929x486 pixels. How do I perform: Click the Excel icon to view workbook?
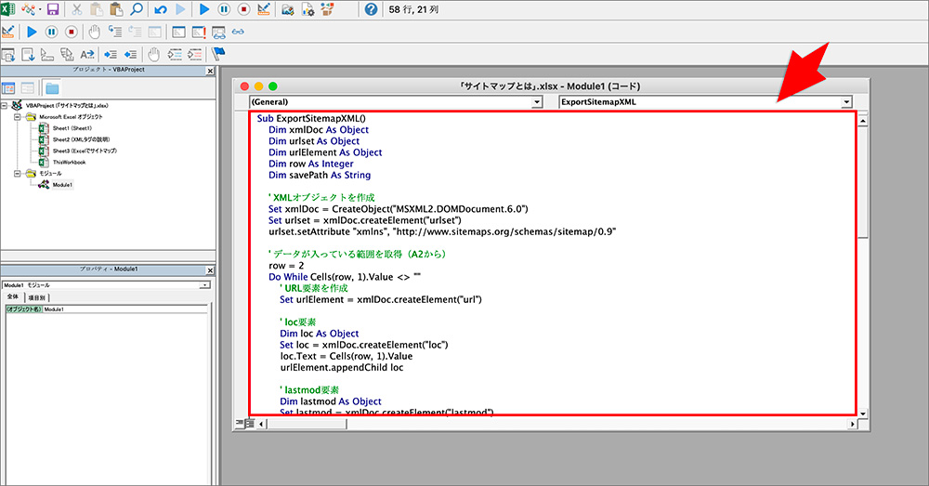[8, 9]
